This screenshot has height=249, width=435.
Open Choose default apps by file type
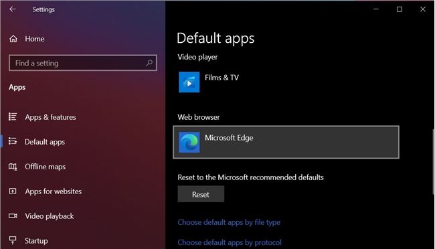[229, 222]
